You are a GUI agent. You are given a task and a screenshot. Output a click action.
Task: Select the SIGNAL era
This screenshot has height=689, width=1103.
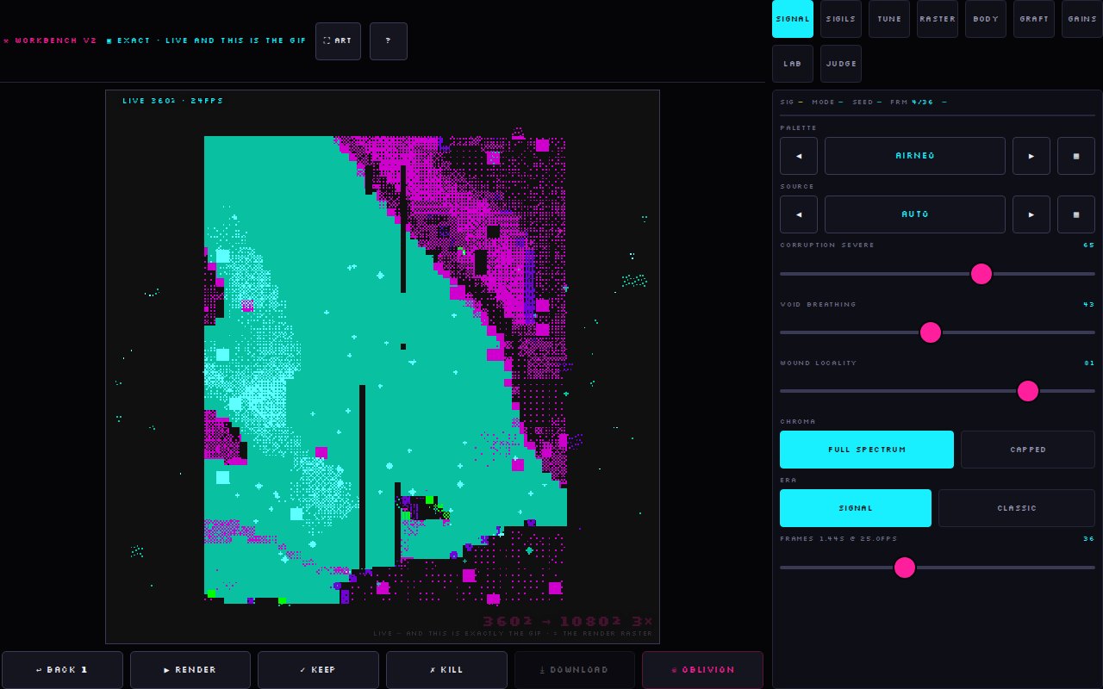[x=856, y=508]
